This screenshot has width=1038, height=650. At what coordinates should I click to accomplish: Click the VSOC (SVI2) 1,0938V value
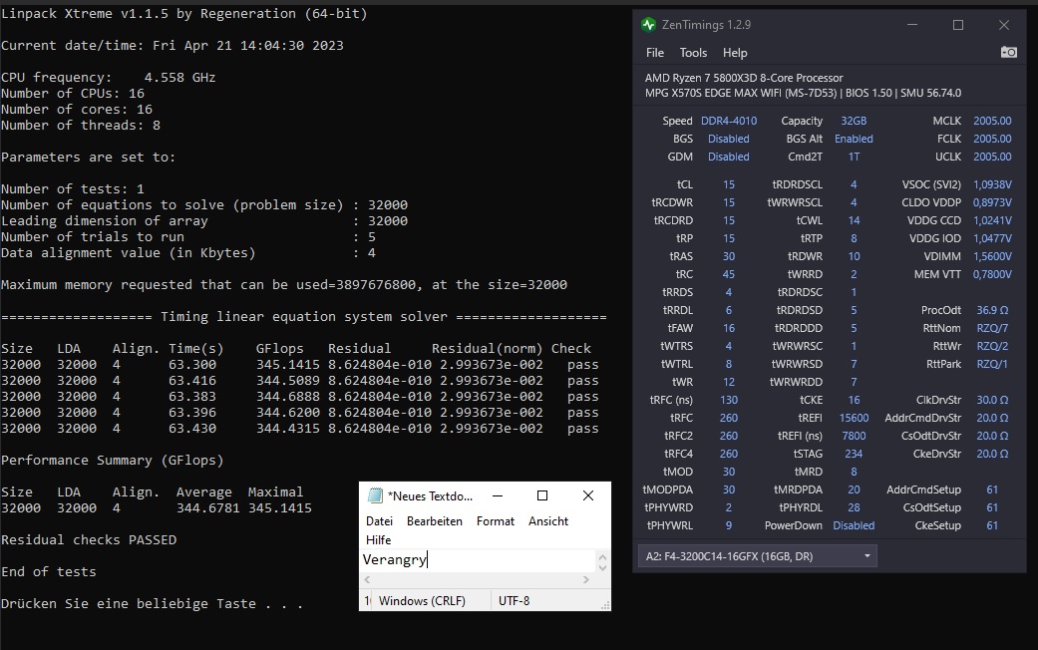(x=992, y=184)
